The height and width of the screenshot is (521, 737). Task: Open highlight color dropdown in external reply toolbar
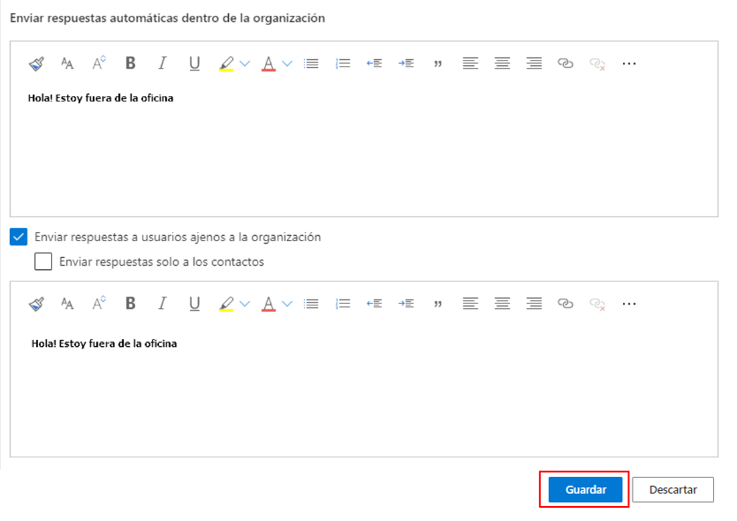click(245, 304)
